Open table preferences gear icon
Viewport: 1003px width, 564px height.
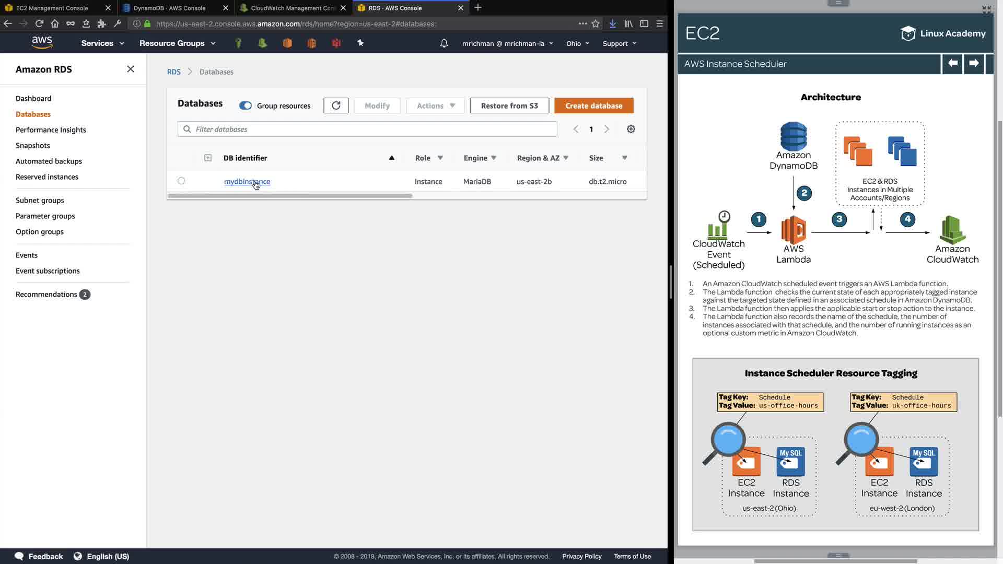(631, 129)
